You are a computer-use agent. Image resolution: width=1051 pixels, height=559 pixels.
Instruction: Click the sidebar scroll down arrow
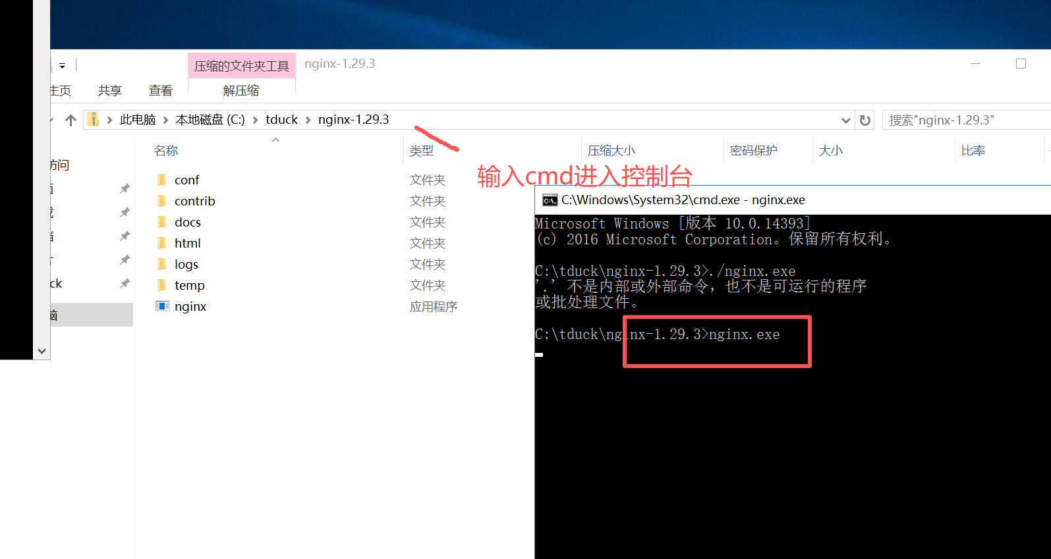pyautogui.click(x=42, y=351)
